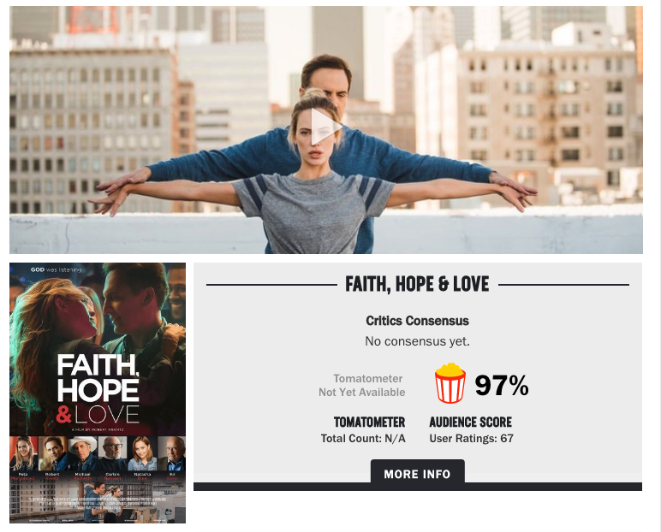
Task: Click Total Count: N/A text
Action: (x=363, y=439)
